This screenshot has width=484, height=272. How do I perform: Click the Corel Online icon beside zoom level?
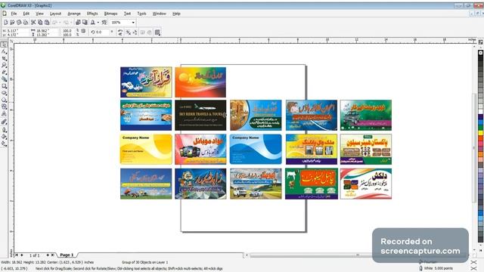104,23
